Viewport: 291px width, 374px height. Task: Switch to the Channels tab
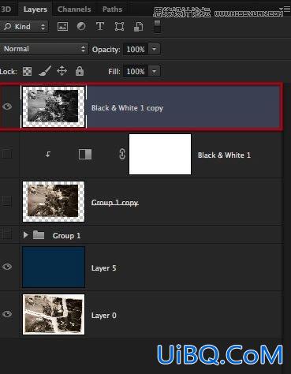74,9
